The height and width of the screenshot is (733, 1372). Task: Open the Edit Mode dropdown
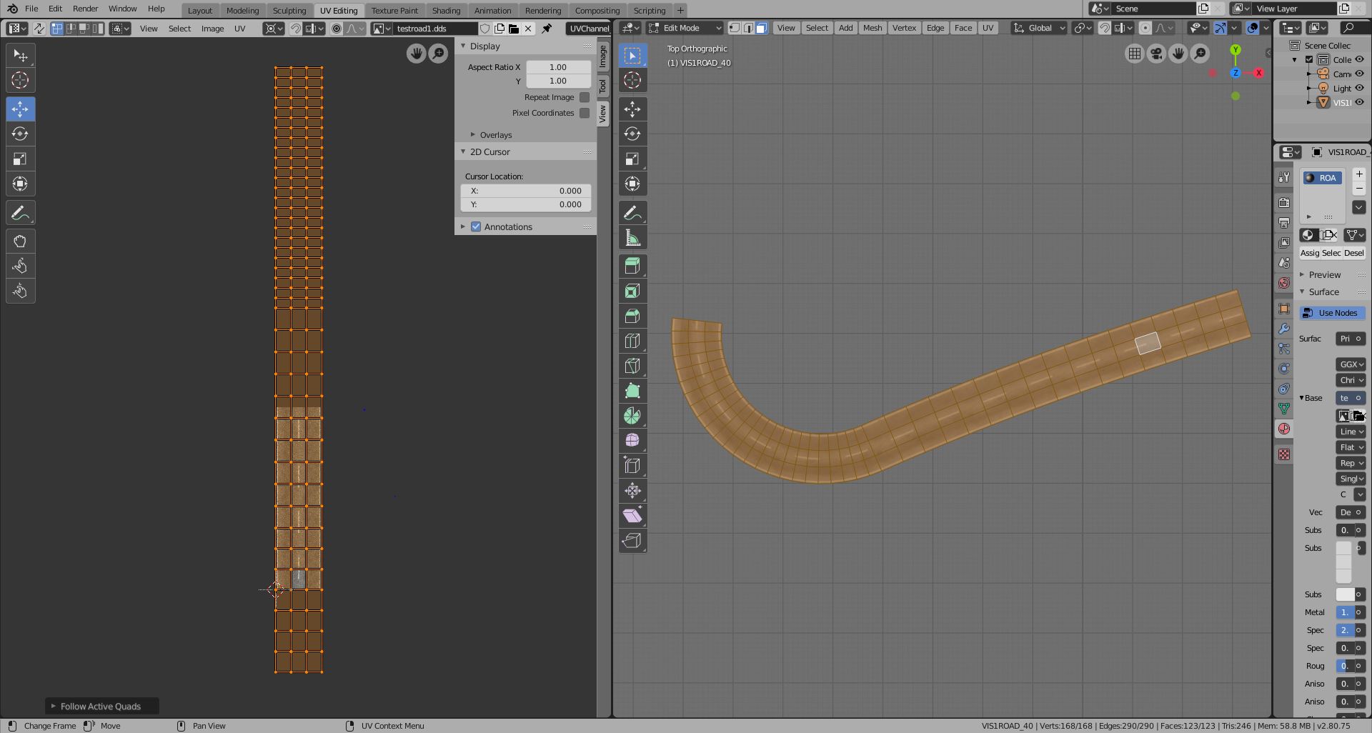[685, 28]
